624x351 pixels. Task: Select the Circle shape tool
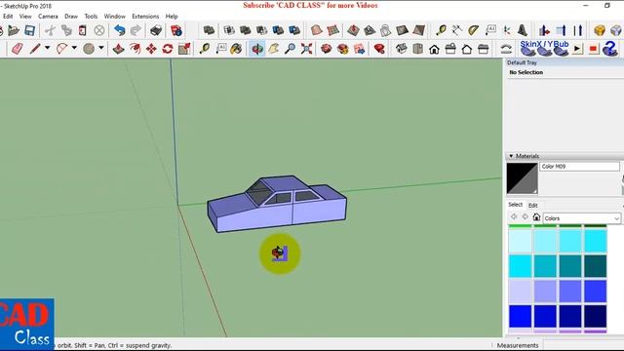click(89, 49)
